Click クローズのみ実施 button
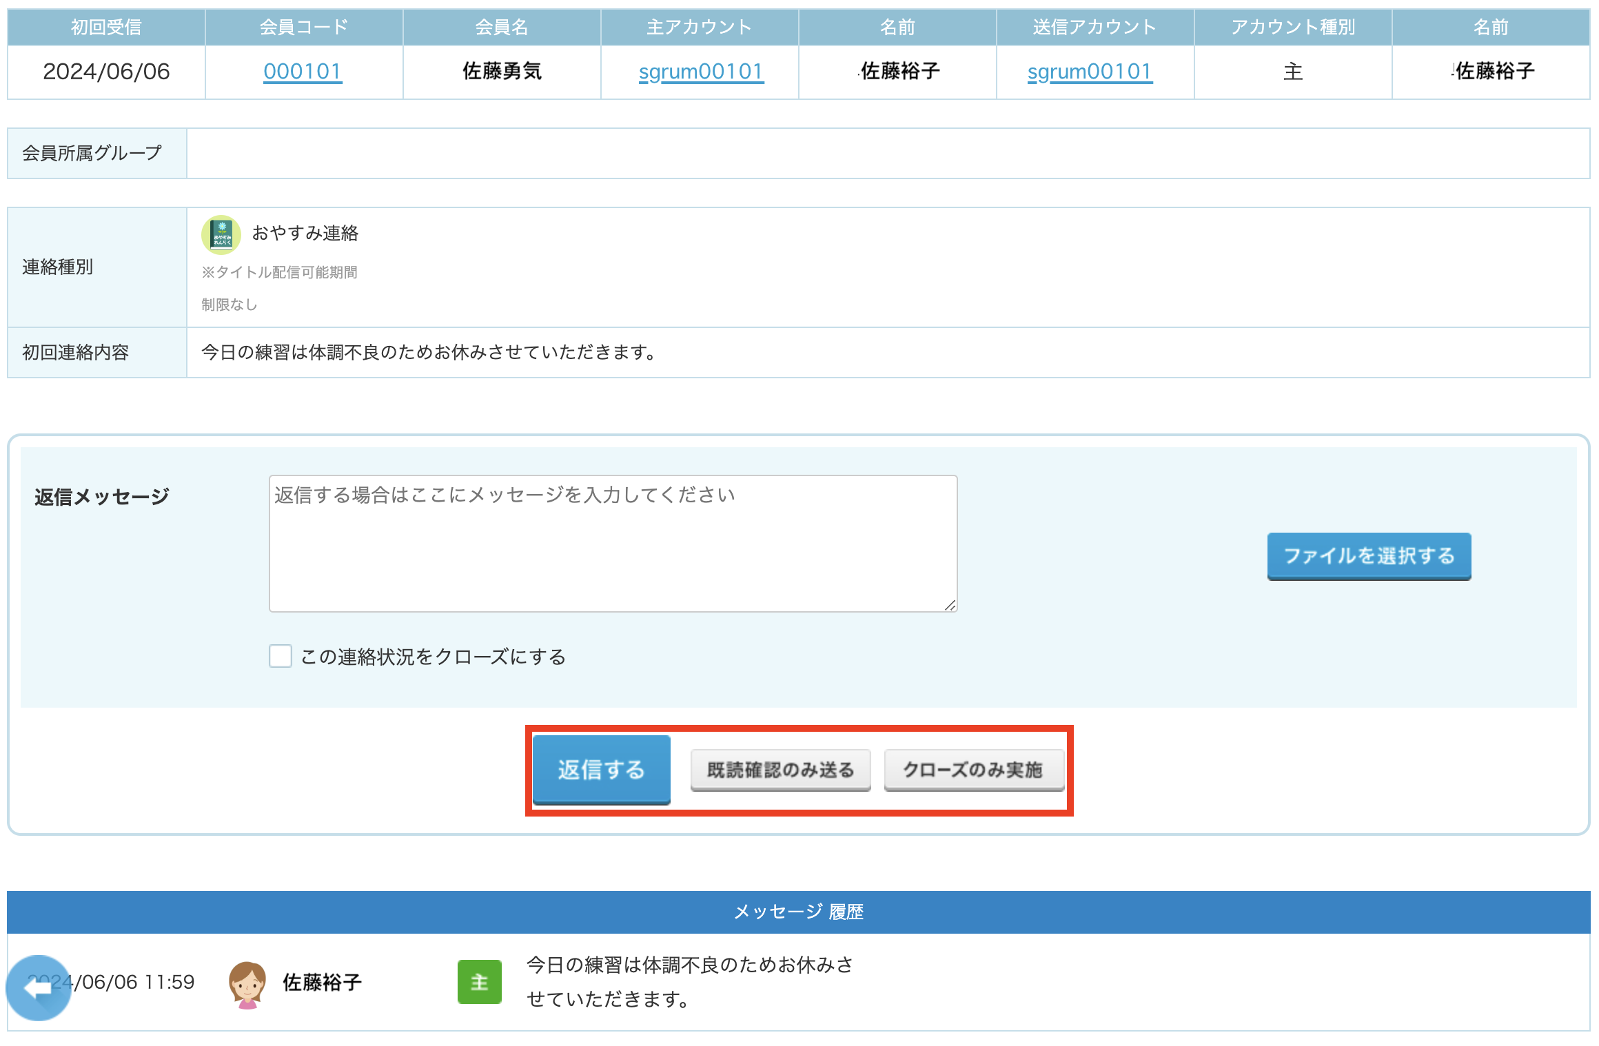The image size is (1599, 1046). pyautogui.click(x=973, y=770)
